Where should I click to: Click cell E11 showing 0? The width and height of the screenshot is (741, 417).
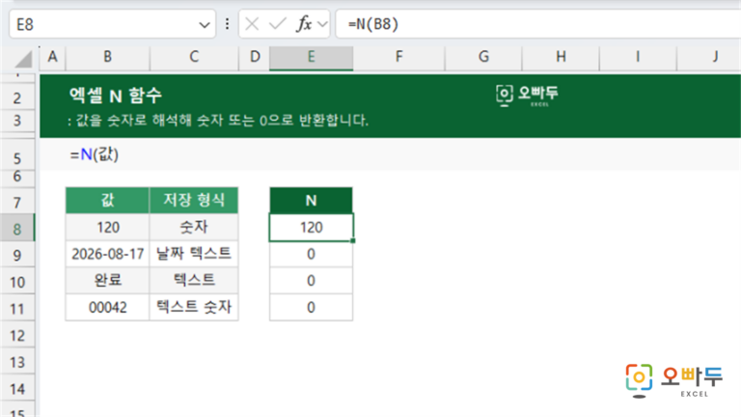(x=311, y=307)
